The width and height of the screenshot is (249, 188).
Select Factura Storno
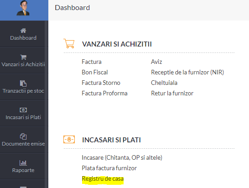(x=101, y=83)
